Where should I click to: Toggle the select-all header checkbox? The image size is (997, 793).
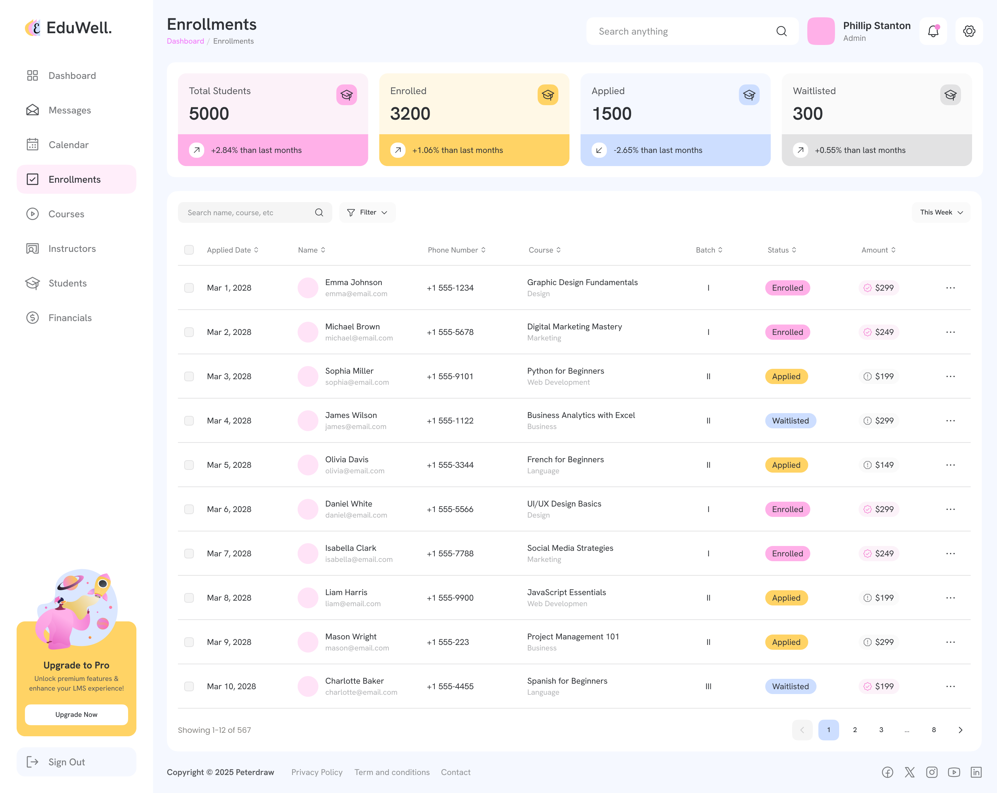(189, 250)
